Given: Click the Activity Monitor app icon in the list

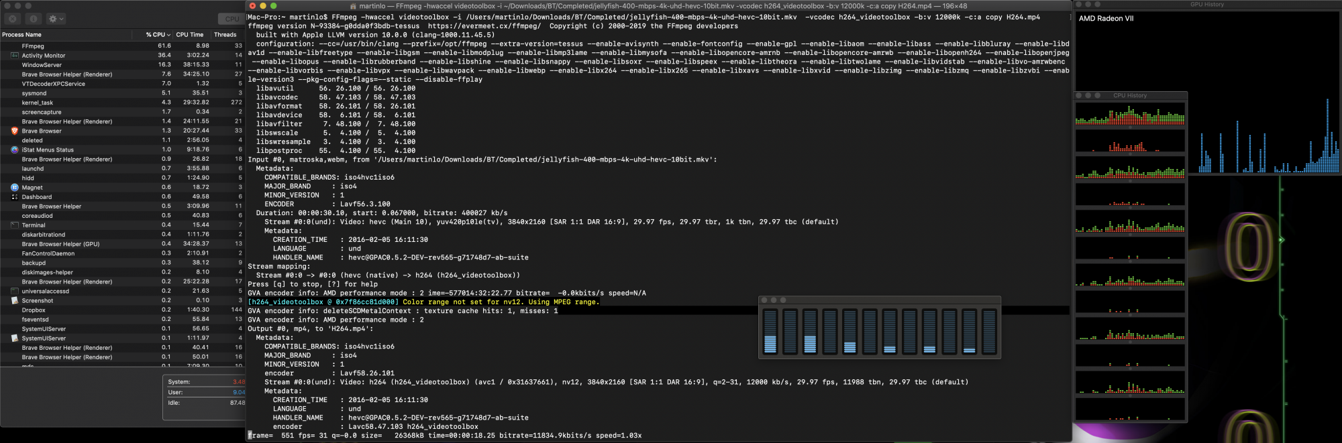Looking at the screenshot, I should point(15,56).
